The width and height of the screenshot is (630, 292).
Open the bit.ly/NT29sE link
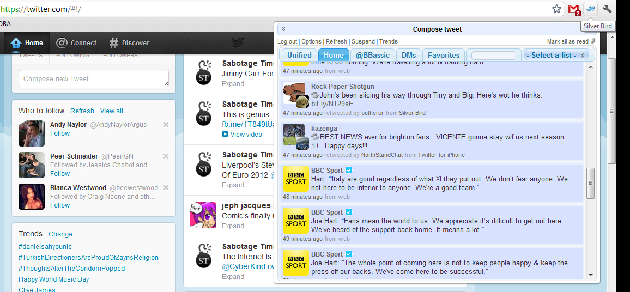[332, 104]
